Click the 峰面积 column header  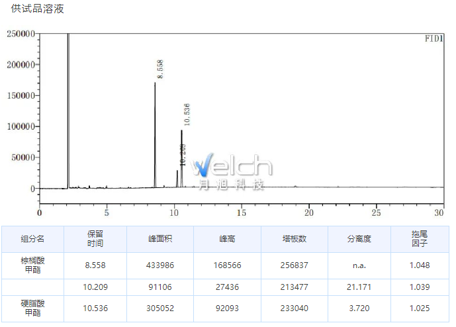(161, 239)
